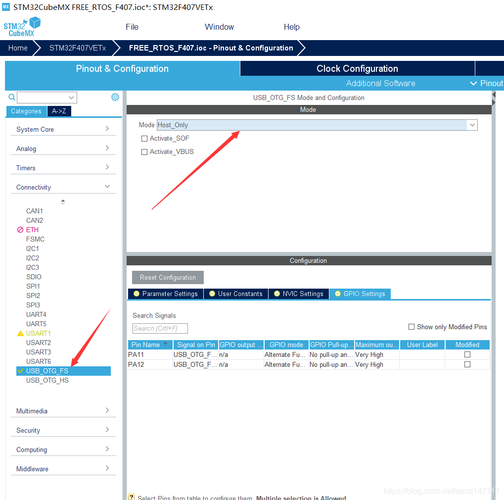Enable the Activate_SOF checkbox
The image size is (504, 500).
click(x=144, y=138)
